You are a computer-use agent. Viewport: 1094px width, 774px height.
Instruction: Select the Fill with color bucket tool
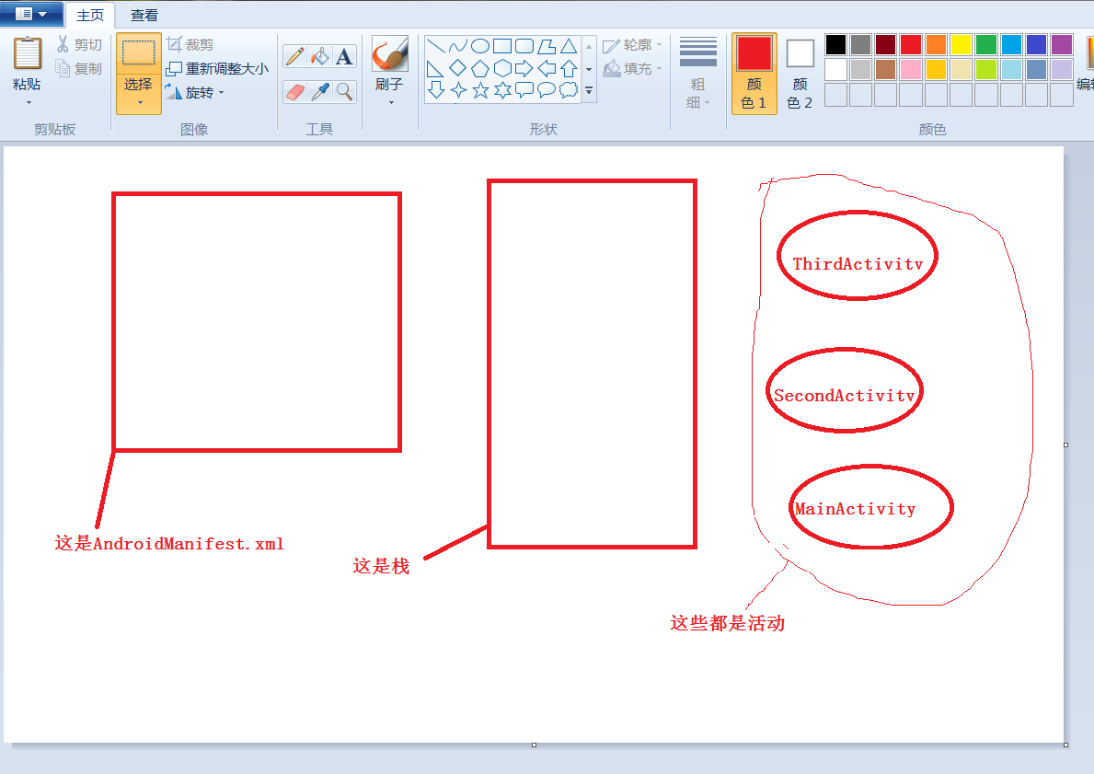pyautogui.click(x=319, y=56)
